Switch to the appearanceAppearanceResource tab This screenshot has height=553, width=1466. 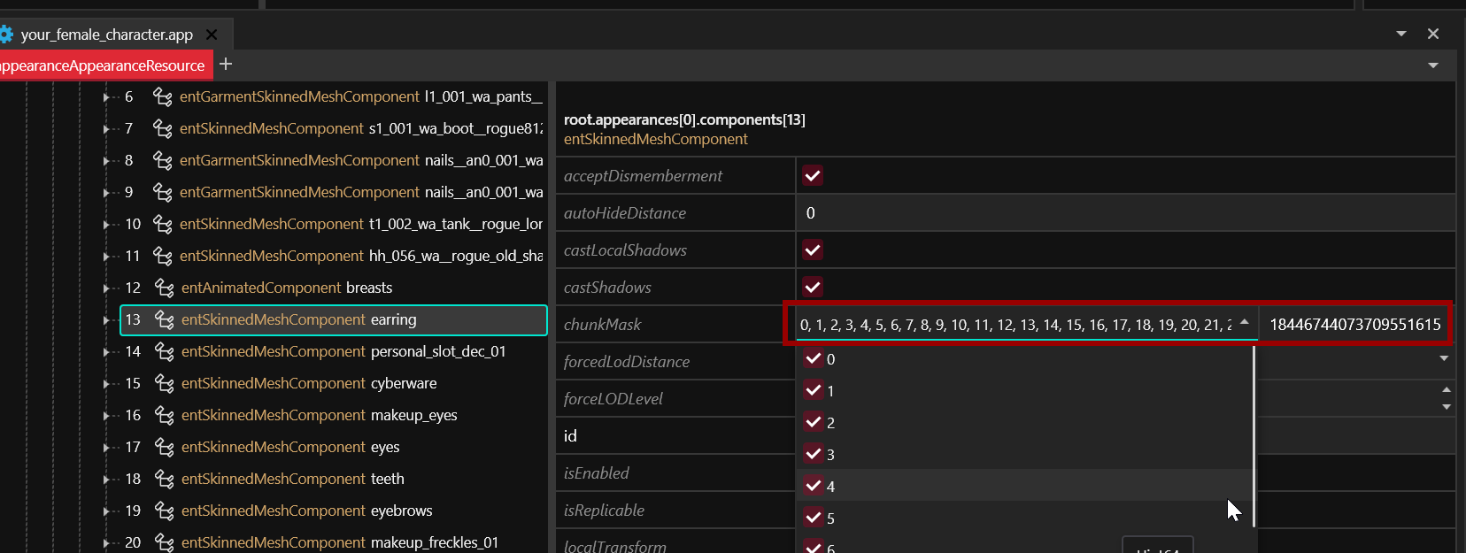(102, 65)
